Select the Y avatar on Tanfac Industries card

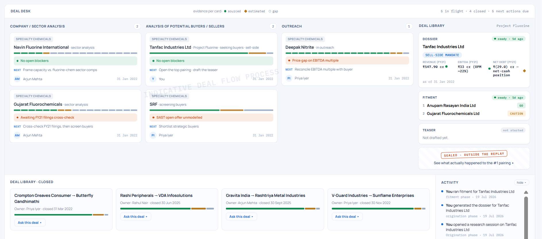pyautogui.click(x=153, y=79)
